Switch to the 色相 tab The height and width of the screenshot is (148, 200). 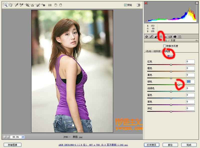[148, 51]
